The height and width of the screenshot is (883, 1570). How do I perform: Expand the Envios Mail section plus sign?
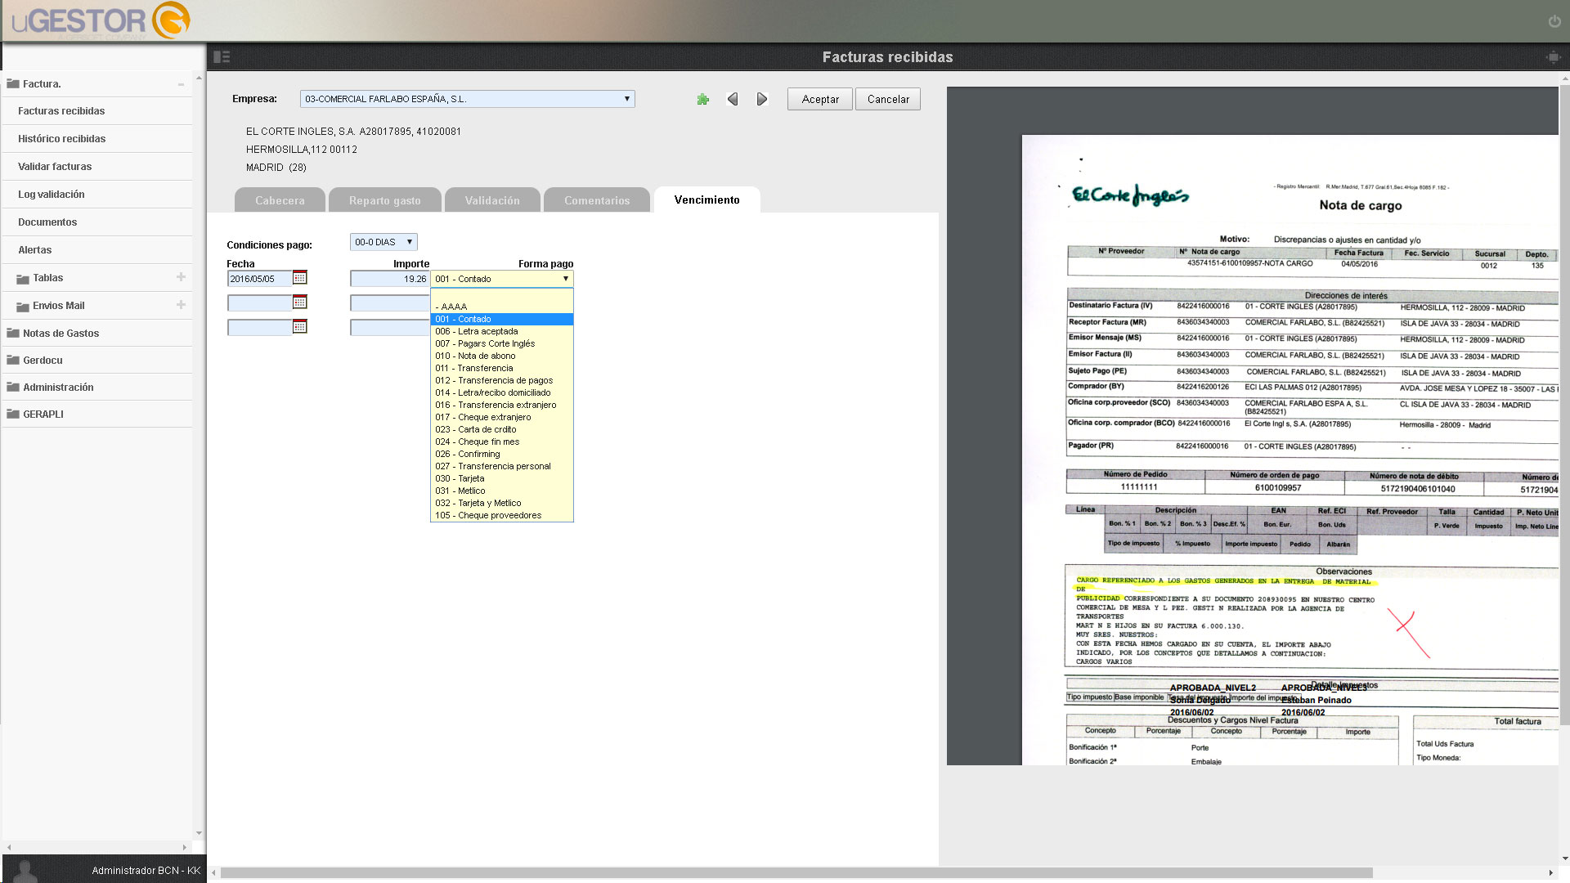coord(181,305)
